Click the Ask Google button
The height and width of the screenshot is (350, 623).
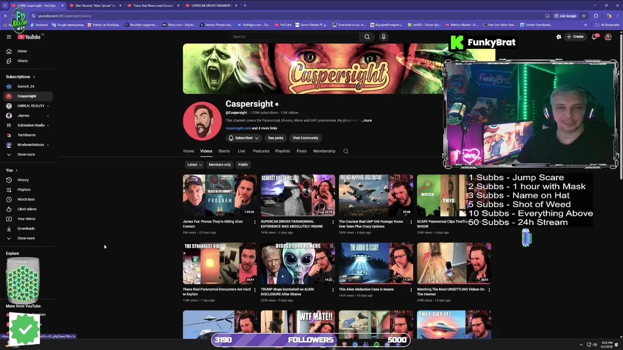(x=565, y=16)
